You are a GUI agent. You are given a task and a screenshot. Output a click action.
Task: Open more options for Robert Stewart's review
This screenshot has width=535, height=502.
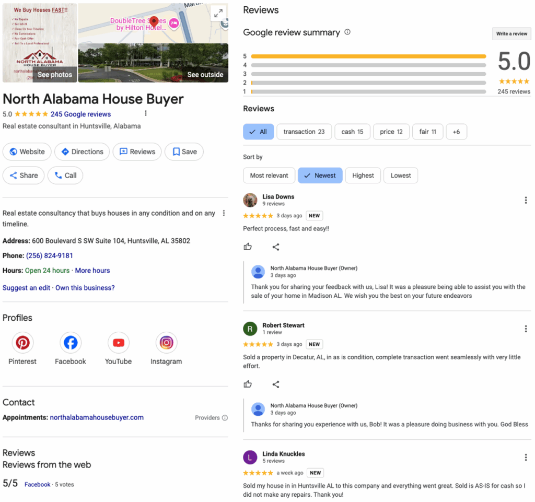(x=526, y=329)
